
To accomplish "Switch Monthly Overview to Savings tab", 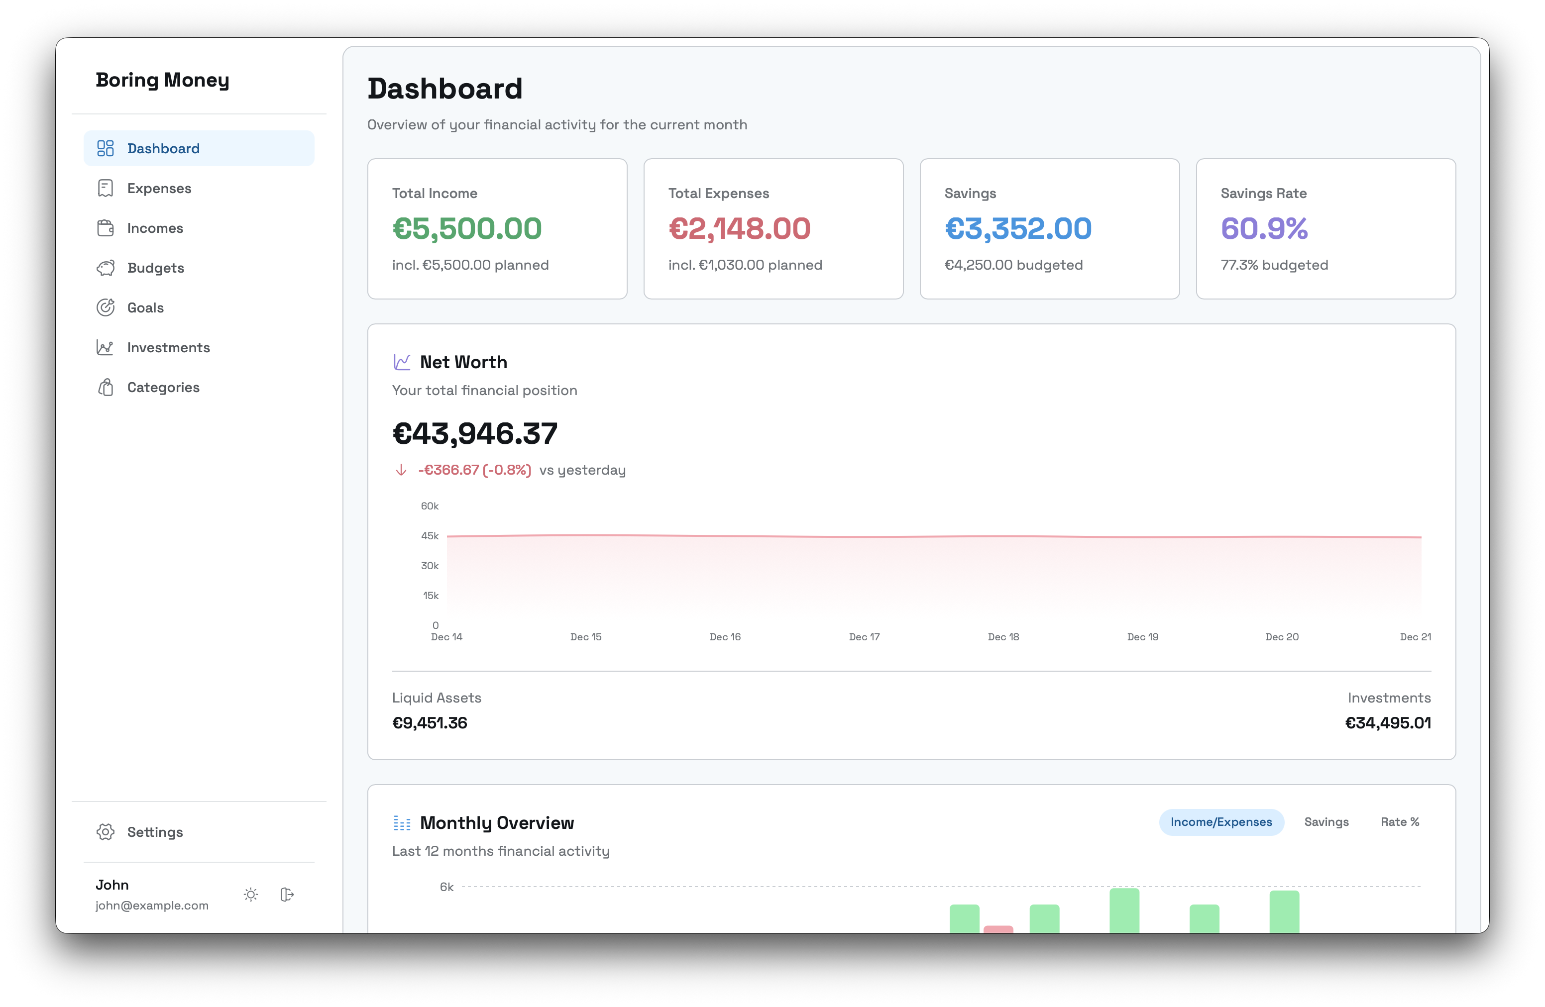I will point(1325,822).
